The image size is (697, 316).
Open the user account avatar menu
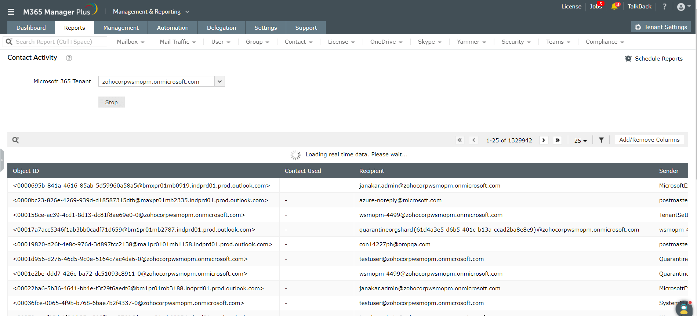click(x=683, y=7)
